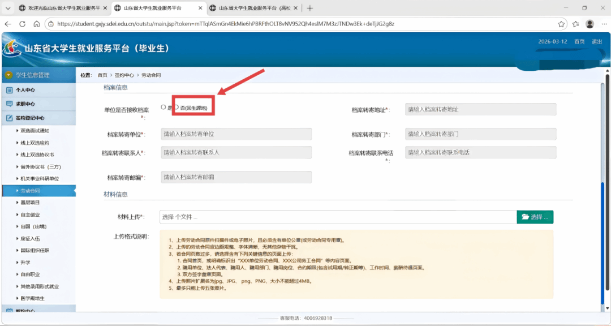The image size is (611, 326).
Task: Click the browser refresh icon
Action: point(23,24)
